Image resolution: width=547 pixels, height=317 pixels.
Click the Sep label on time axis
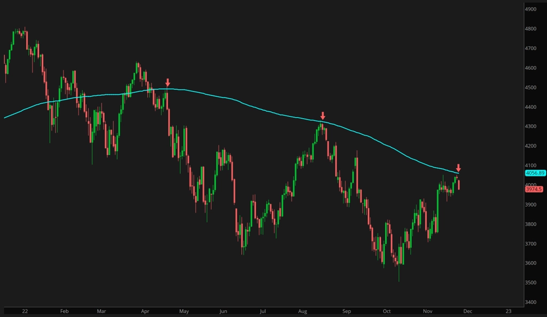(346, 311)
